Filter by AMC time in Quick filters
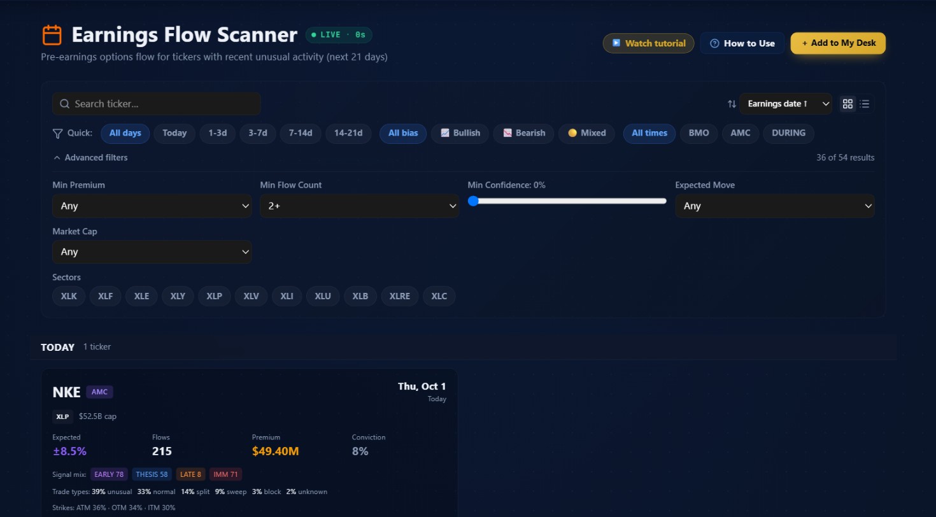 pos(741,133)
